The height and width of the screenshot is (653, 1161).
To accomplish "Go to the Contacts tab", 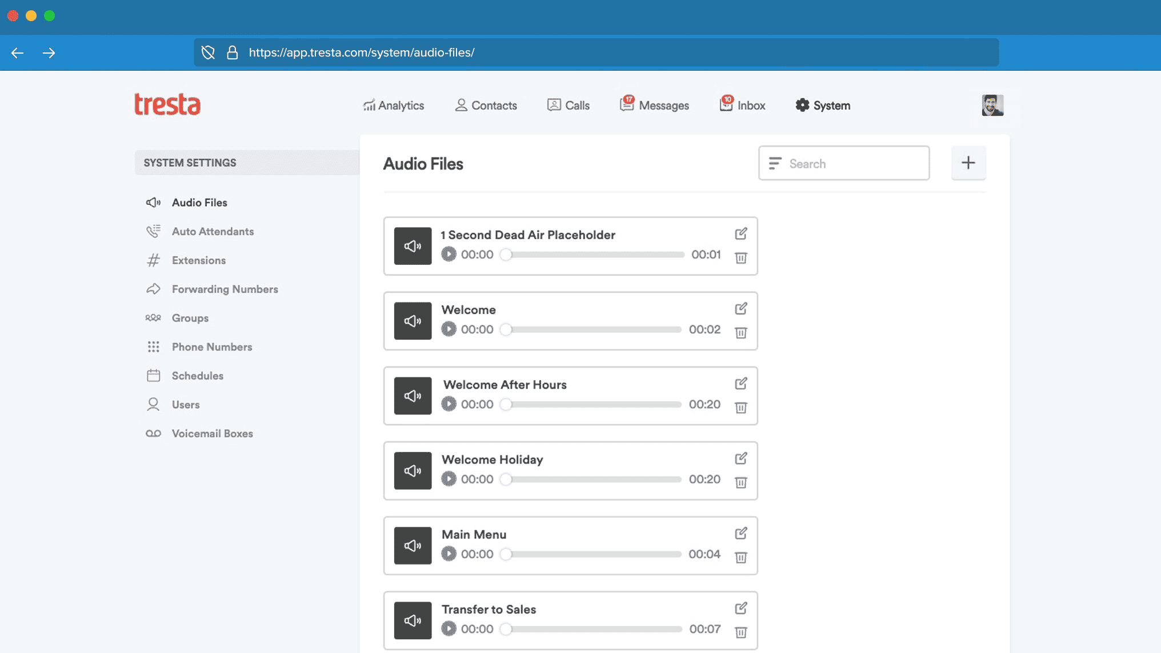I will pyautogui.click(x=486, y=105).
